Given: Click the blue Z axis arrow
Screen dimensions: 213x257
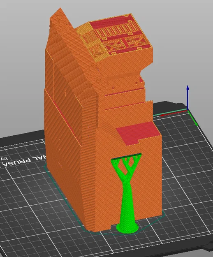Looking at the screenshot, I should pos(188,97).
